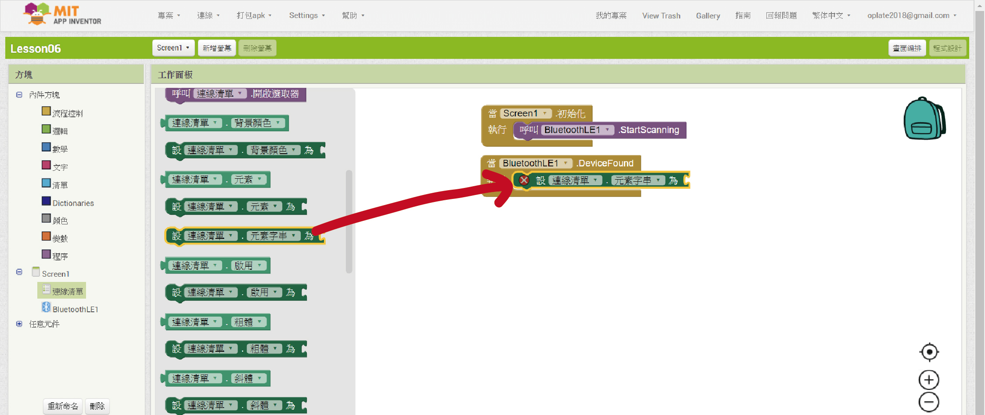Open the backpack icon on workspace
This screenshot has height=415, width=985.
tap(924, 119)
